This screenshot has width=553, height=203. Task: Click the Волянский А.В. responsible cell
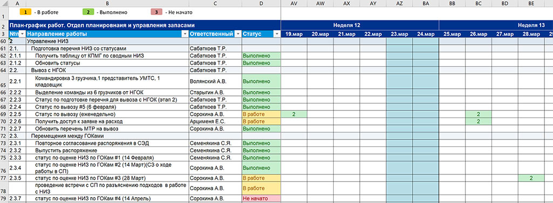click(x=215, y=81)
